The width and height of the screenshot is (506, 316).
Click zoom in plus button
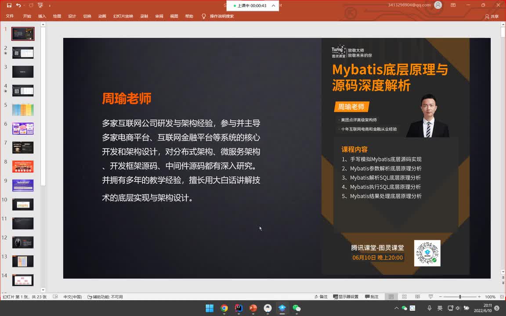pyautogui.click(x=479, y=297)
